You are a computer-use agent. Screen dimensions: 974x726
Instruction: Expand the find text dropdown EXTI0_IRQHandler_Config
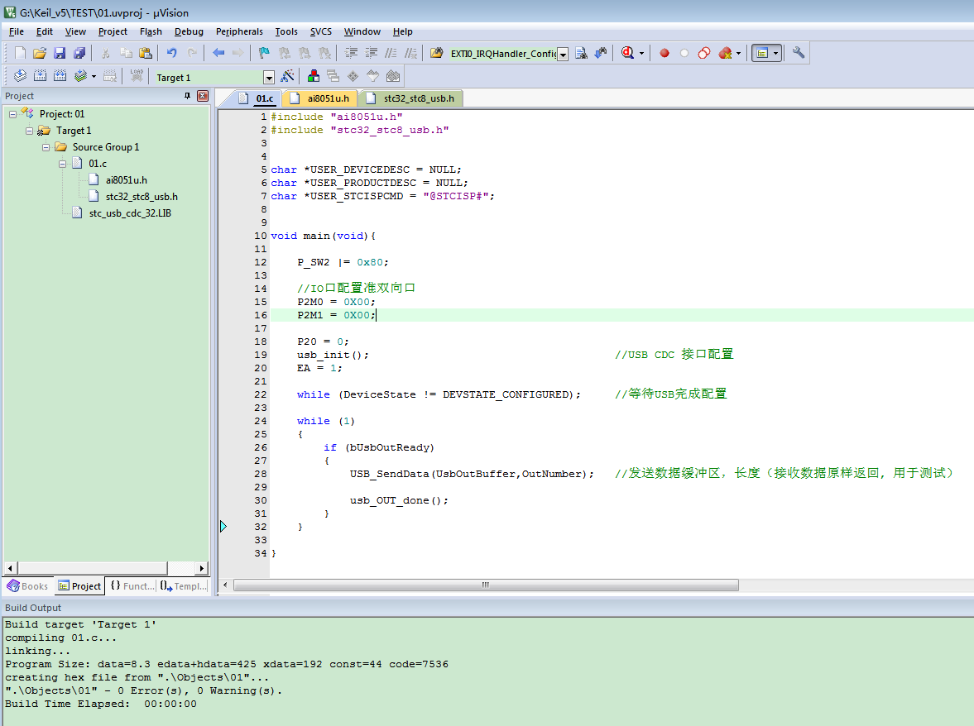[x=563, y=55]
